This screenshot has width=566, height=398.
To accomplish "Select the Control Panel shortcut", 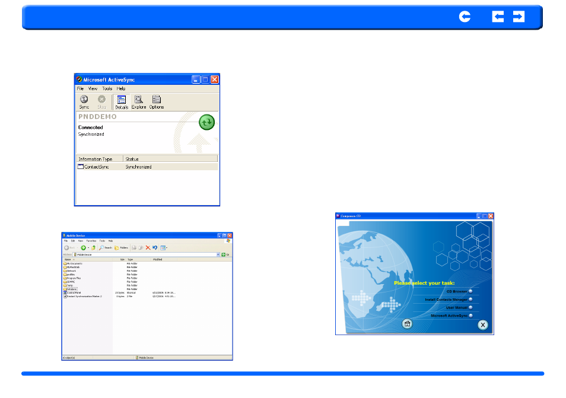I will [72, 292].
